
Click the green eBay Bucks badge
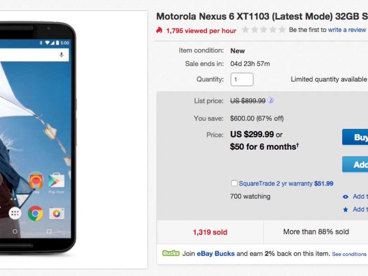point(171,253)
